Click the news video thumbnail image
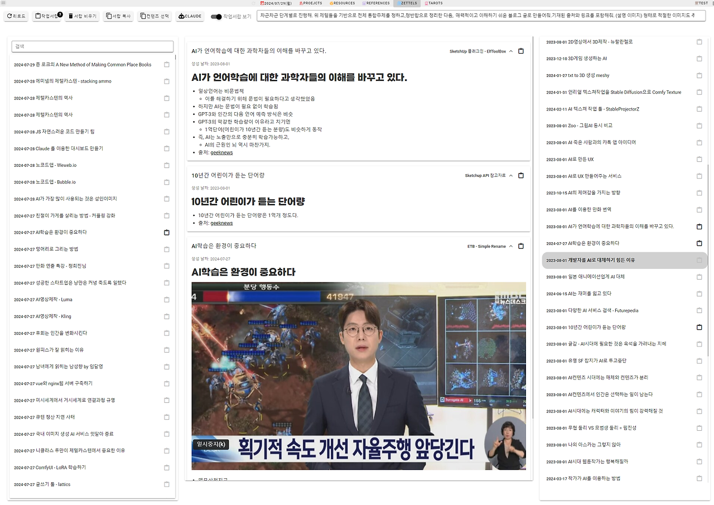The image size is (714, 505). pos(359,376)
